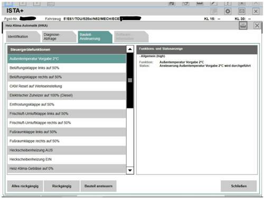The height and width of the screenshot is (198, 264).
Task: Select CKM Reset auf Werkseinstellung entry
Action: click(67, 86)
